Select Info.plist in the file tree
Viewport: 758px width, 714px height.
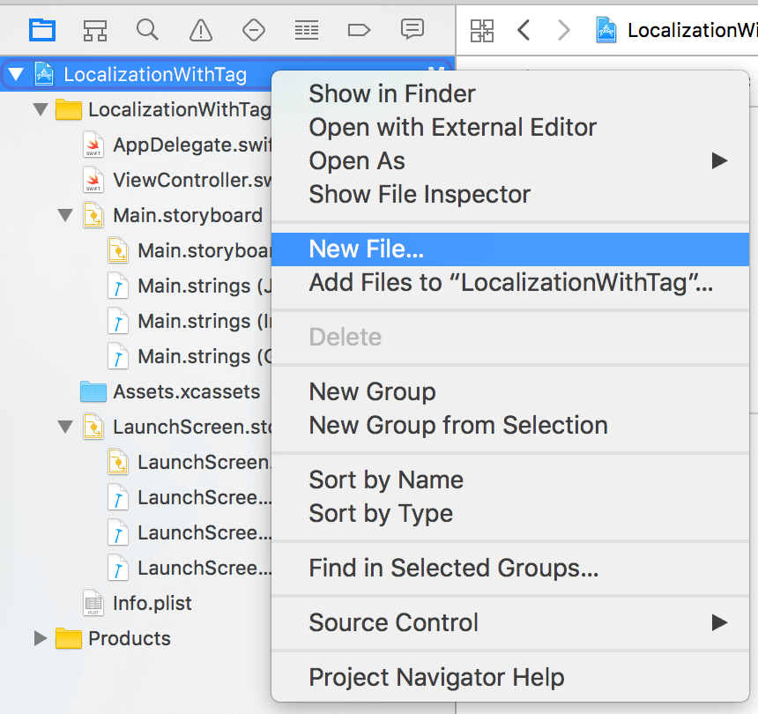click(152, 604)
